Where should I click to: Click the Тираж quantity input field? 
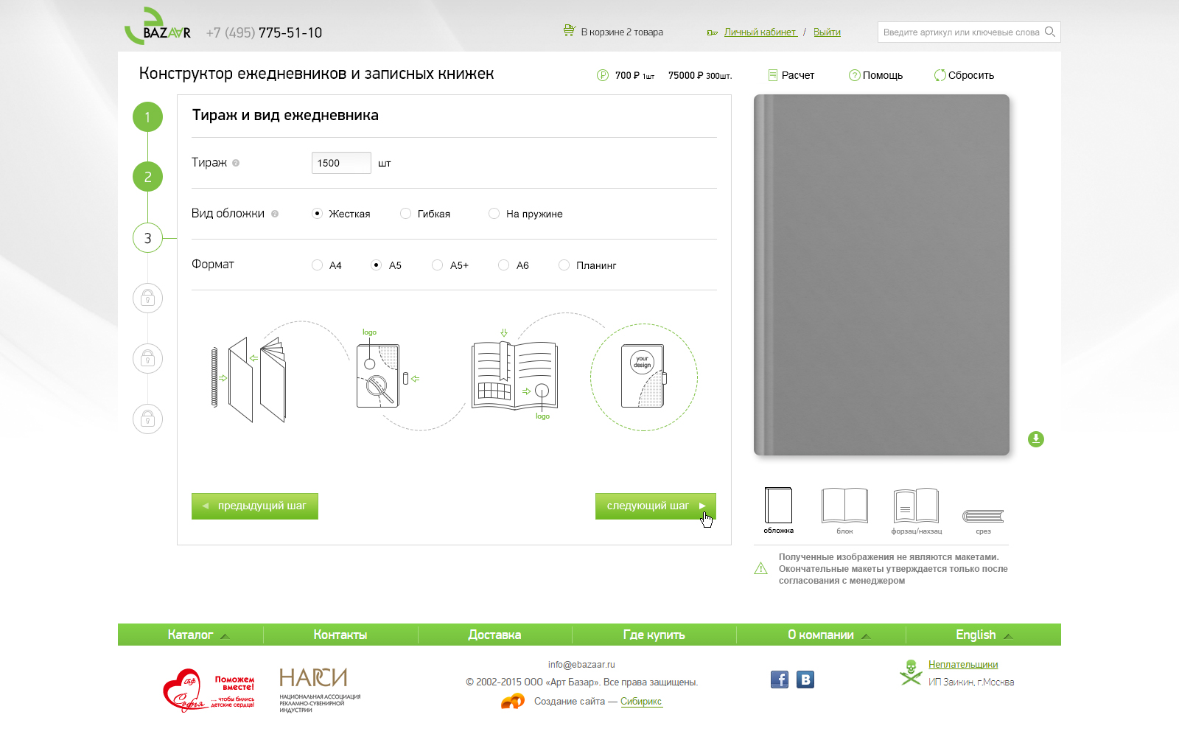tap(341, 163)
